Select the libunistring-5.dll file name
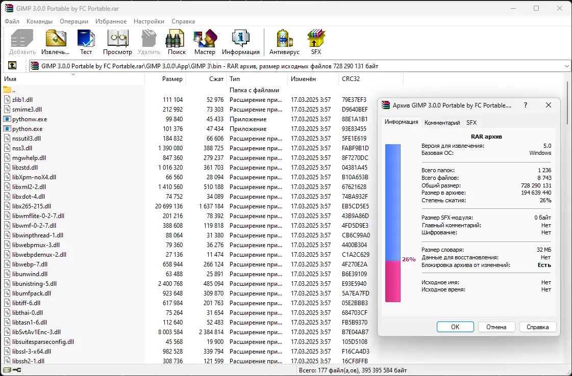Viewport: 572px width, 376px height. click(x=34, y=283)
